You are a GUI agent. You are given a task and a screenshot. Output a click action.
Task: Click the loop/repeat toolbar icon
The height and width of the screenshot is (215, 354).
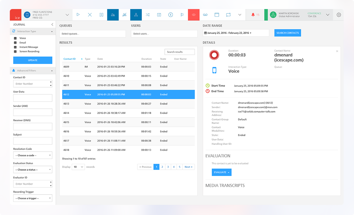tap(228, 15)
